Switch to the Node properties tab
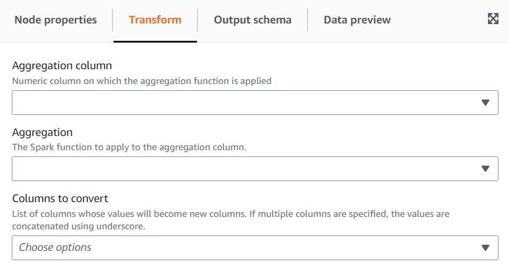 tap(56, 20)
